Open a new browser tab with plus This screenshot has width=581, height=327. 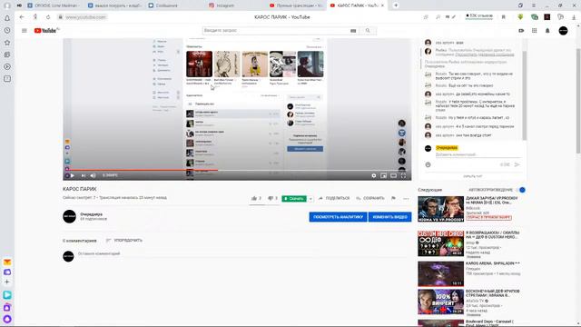[x=396, y=5]
